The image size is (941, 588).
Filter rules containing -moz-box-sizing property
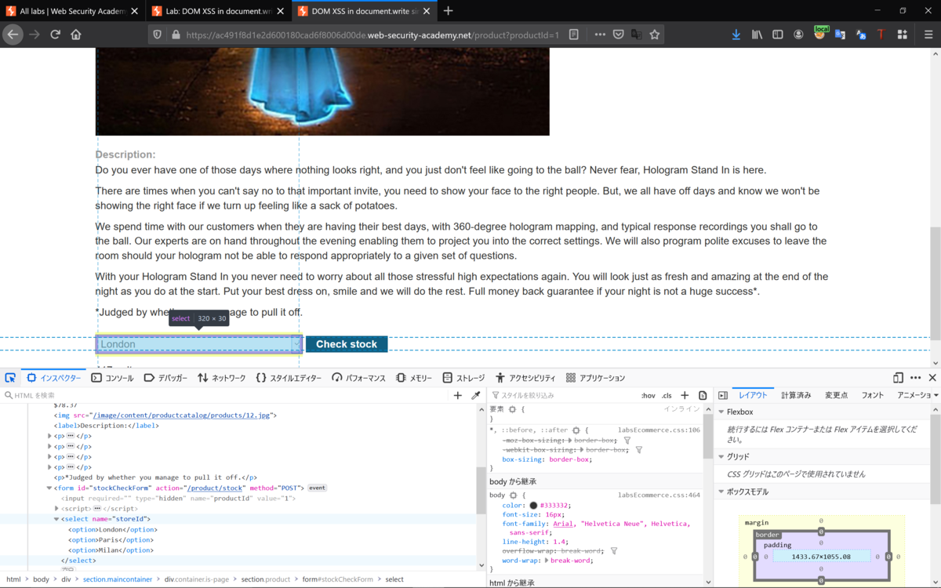tap(627, 441)
